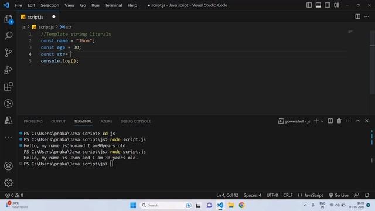Open the Manage settings gear
Screen dimensions: 375x211
[x=8, y=183]
